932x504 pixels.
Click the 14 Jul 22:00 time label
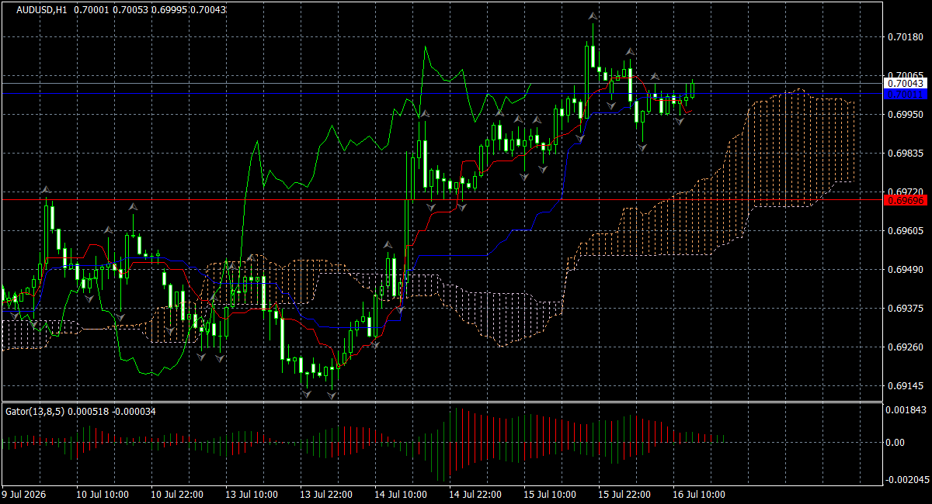(x=475, y=494)
